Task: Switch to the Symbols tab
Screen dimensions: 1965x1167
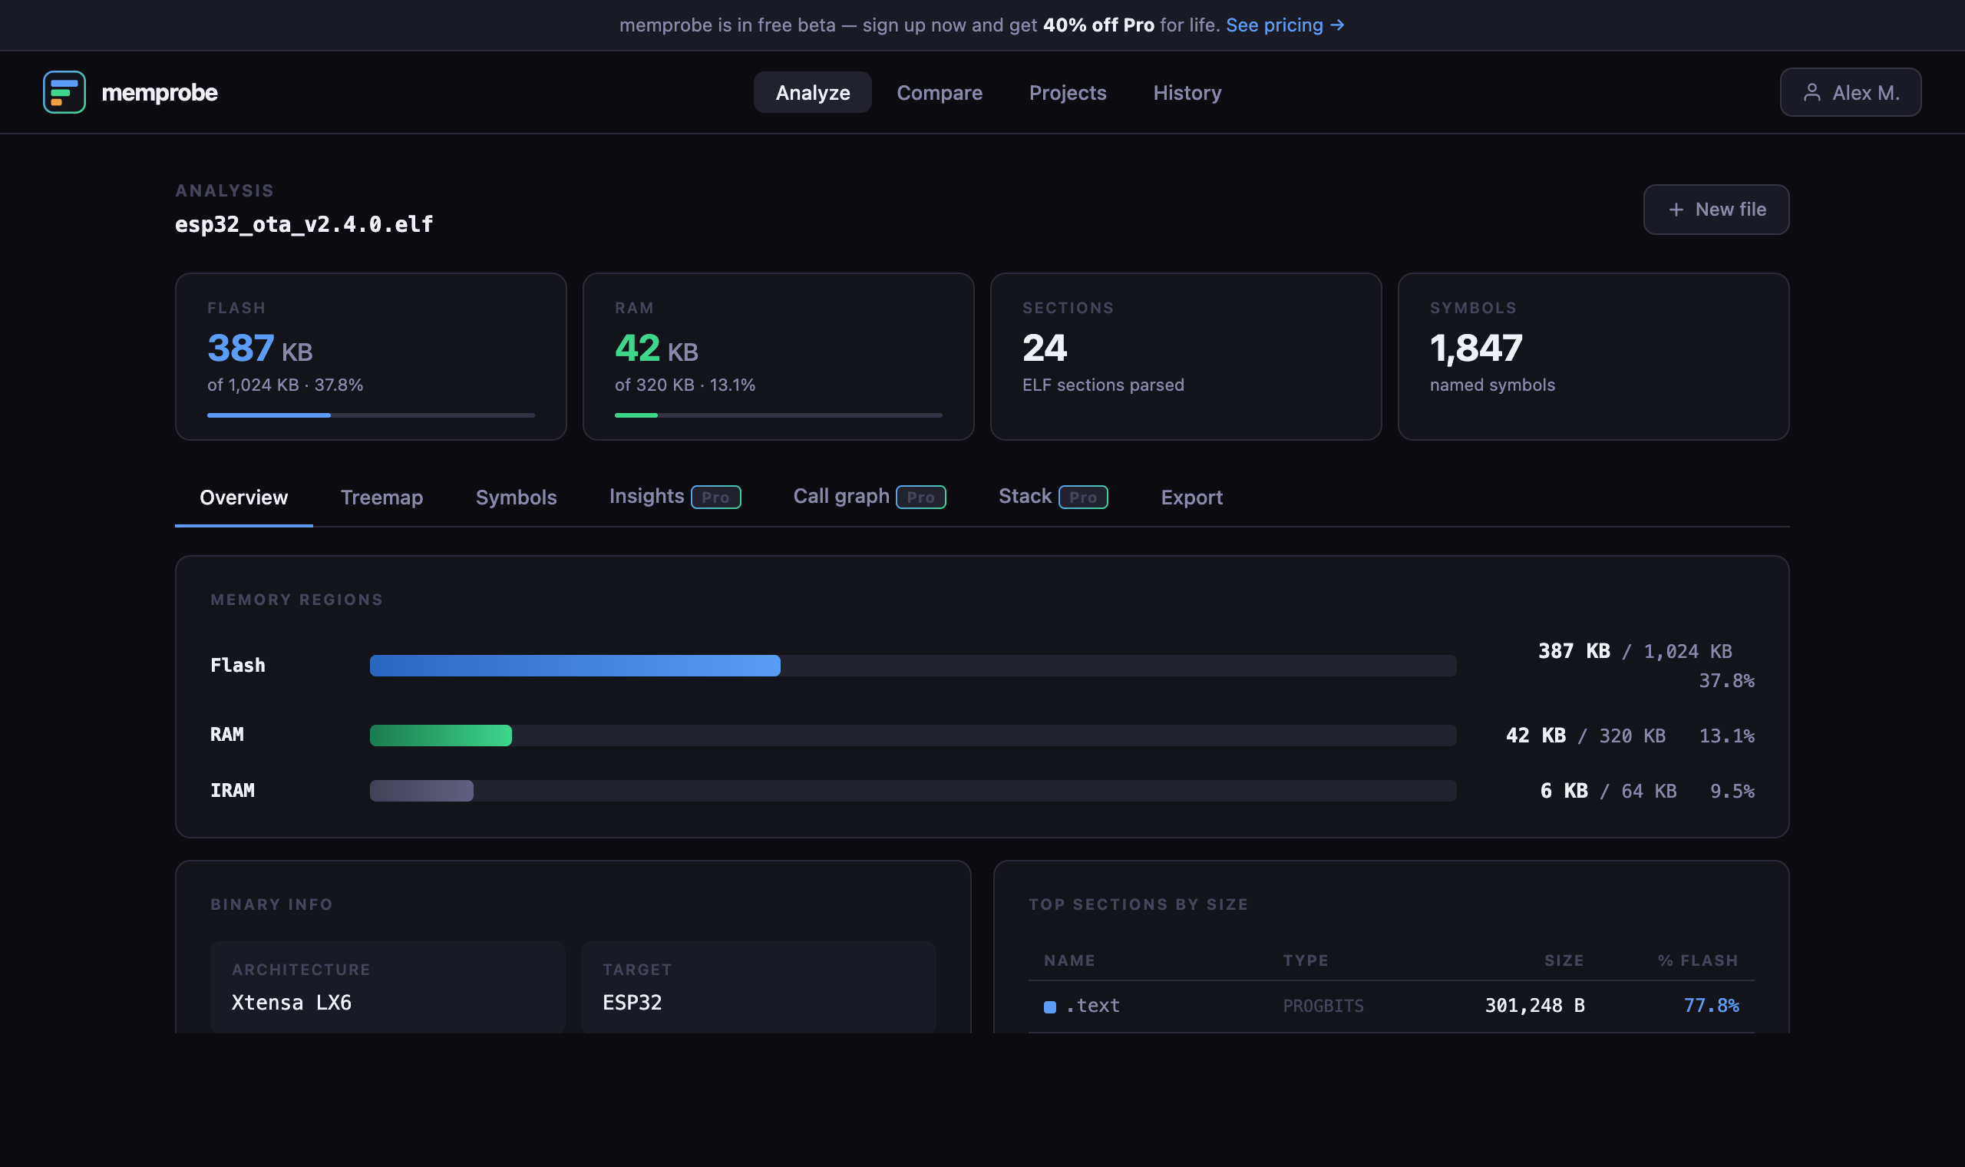Action: [x=516, y=497]
